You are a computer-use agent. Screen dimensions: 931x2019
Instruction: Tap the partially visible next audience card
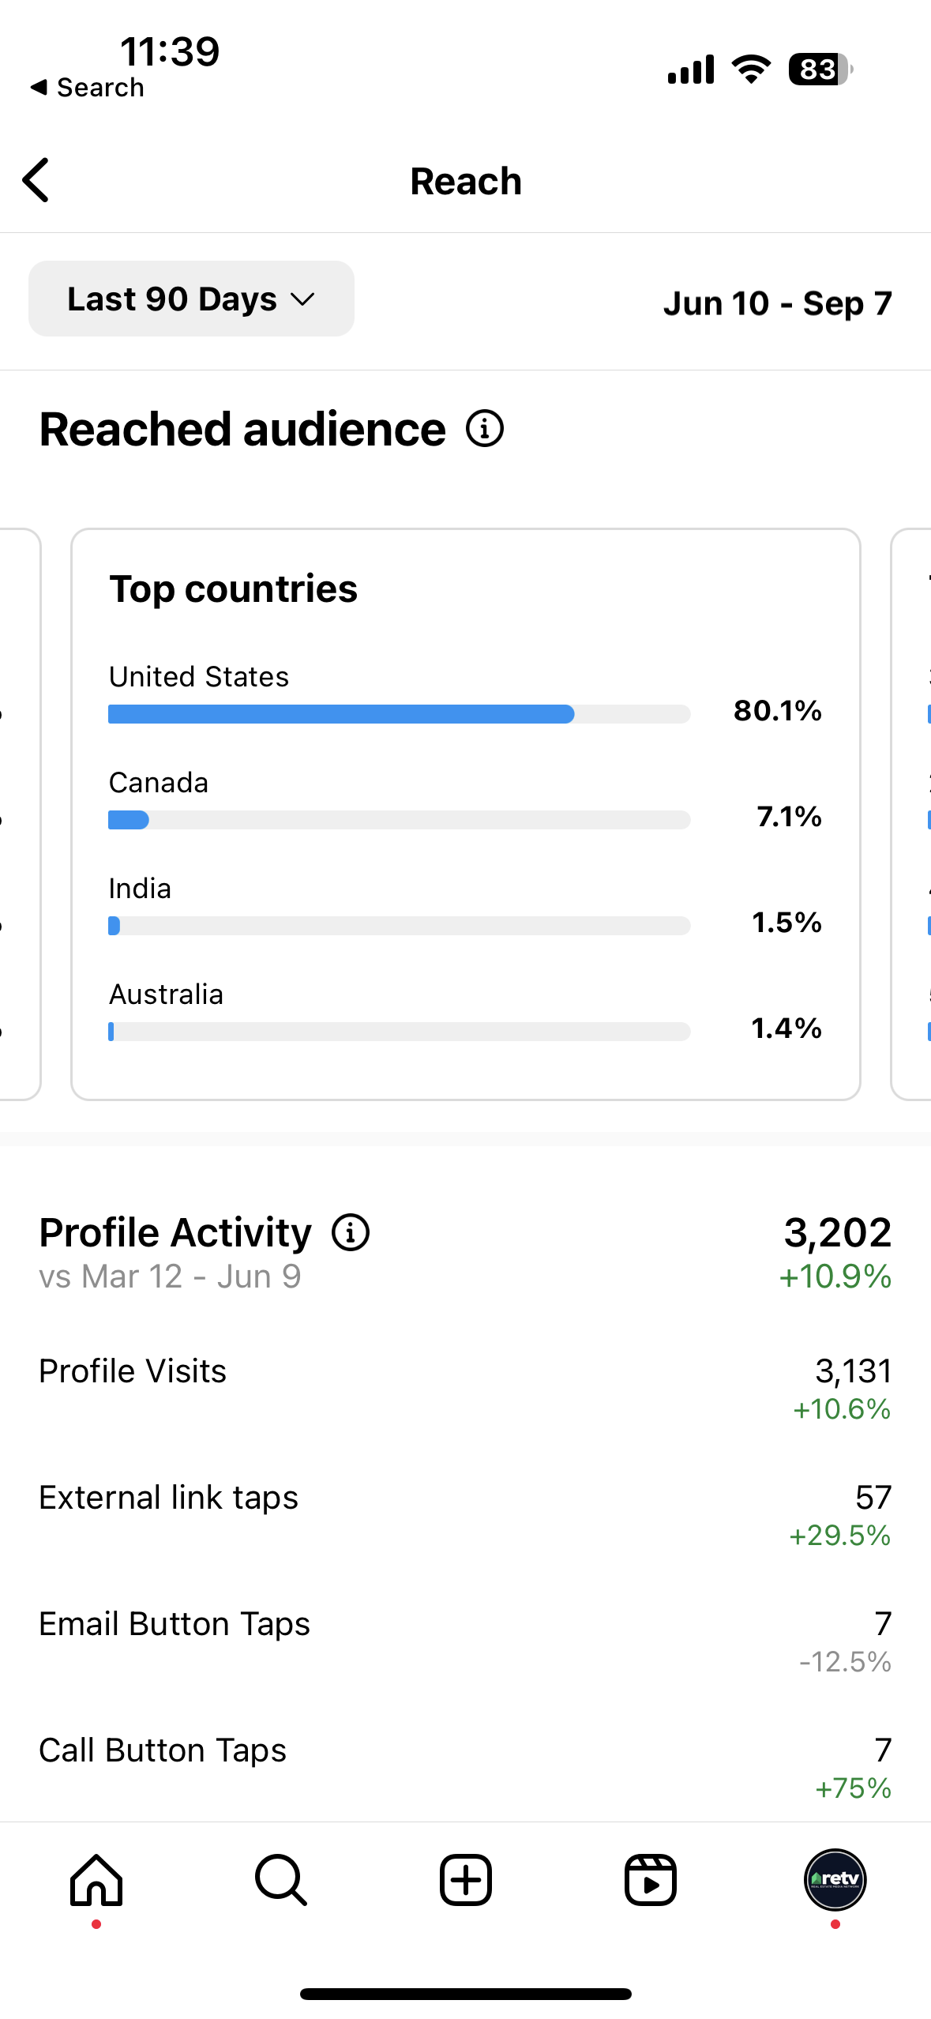pyautogui.click(x=912, y=814)
